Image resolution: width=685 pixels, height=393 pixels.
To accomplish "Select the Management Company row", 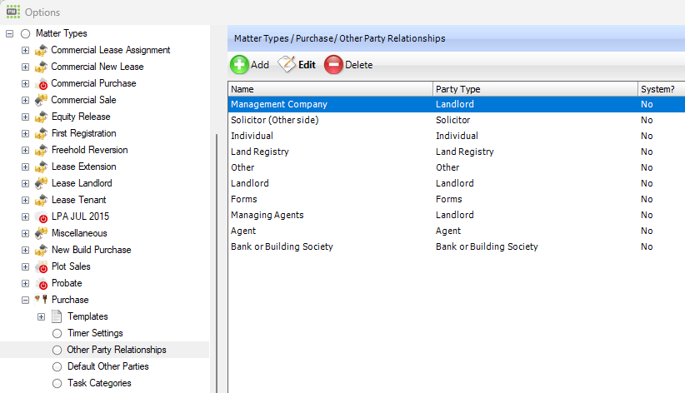I will click(x=457, y=104).
